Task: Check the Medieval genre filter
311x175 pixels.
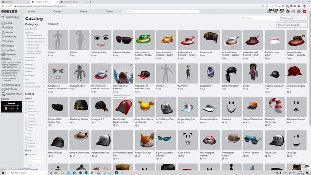Action: coord(26,121)
